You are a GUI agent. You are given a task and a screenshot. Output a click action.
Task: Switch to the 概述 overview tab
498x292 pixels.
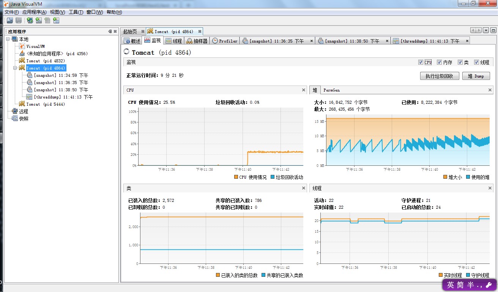(x=132, y=41)
